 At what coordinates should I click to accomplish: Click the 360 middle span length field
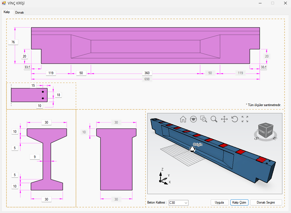pos(147,73)
